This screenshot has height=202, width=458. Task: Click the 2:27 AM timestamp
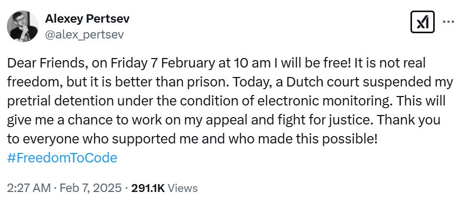(29, 188)
